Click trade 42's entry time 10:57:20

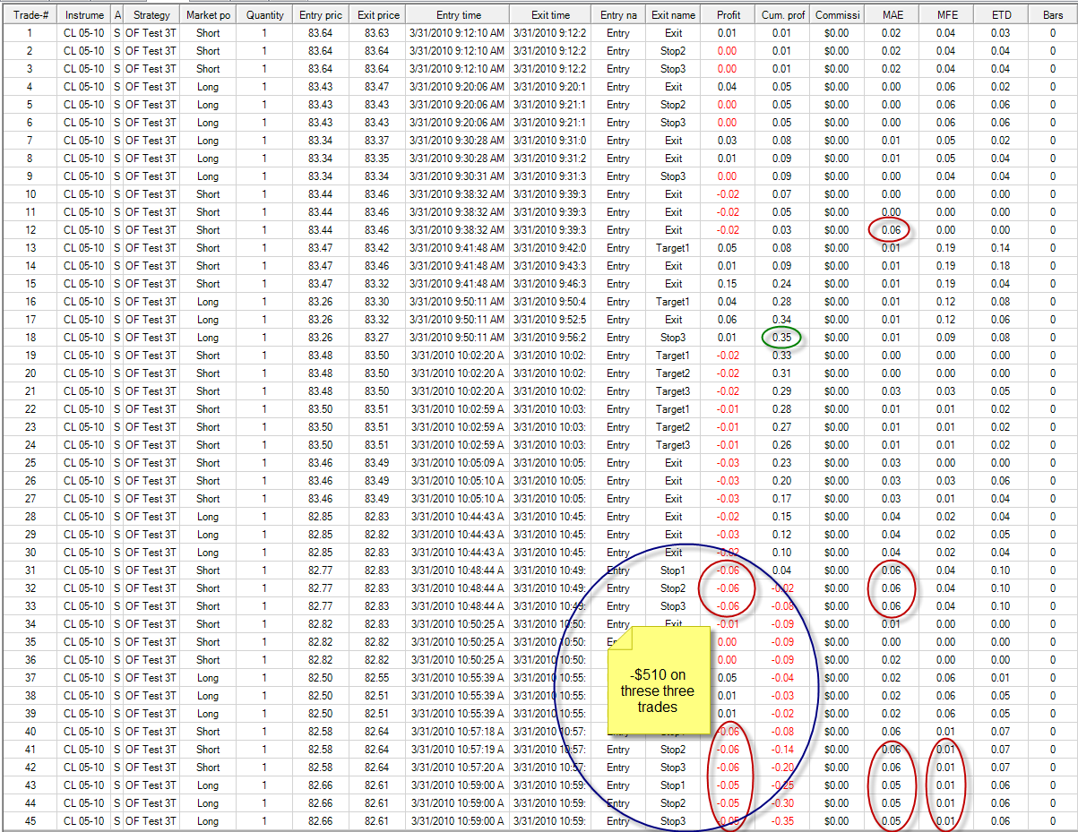pos(457,768)
